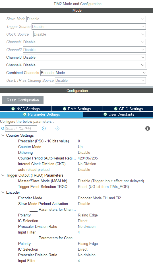Select the Counter Mode Up value
Screen dimensions: 153x266
click(80, 147)
